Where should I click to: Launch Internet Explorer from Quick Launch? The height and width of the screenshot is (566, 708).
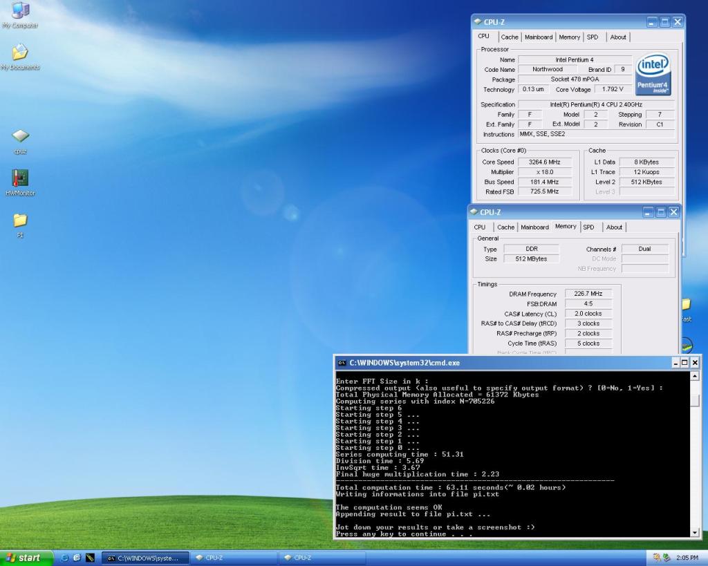pos(64,558)
